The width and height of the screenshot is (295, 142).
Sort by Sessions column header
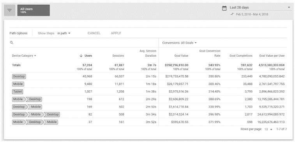point(118,55)
